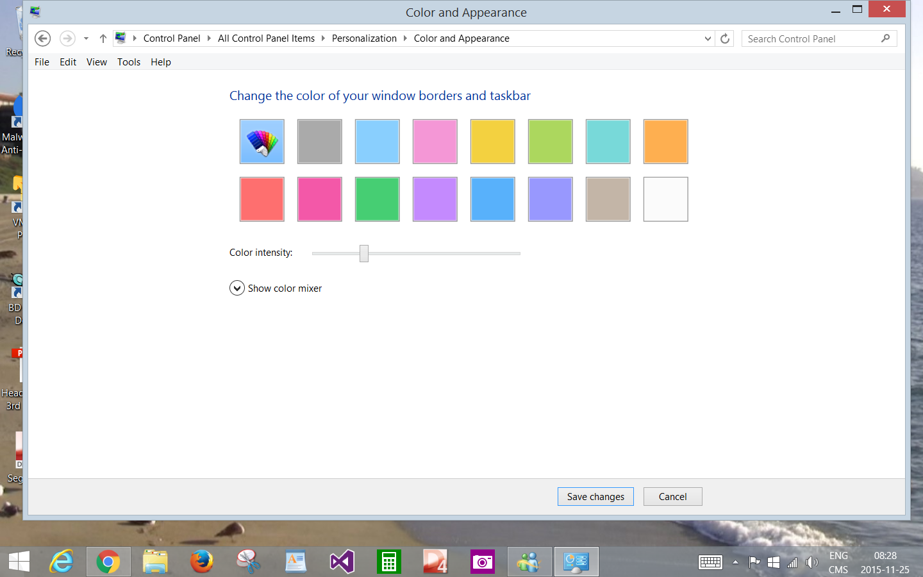This screenshot has height=577, width=923.
Task: Choose the yellow color swatch
Action: pyautogui.click(x=492, y=141)
